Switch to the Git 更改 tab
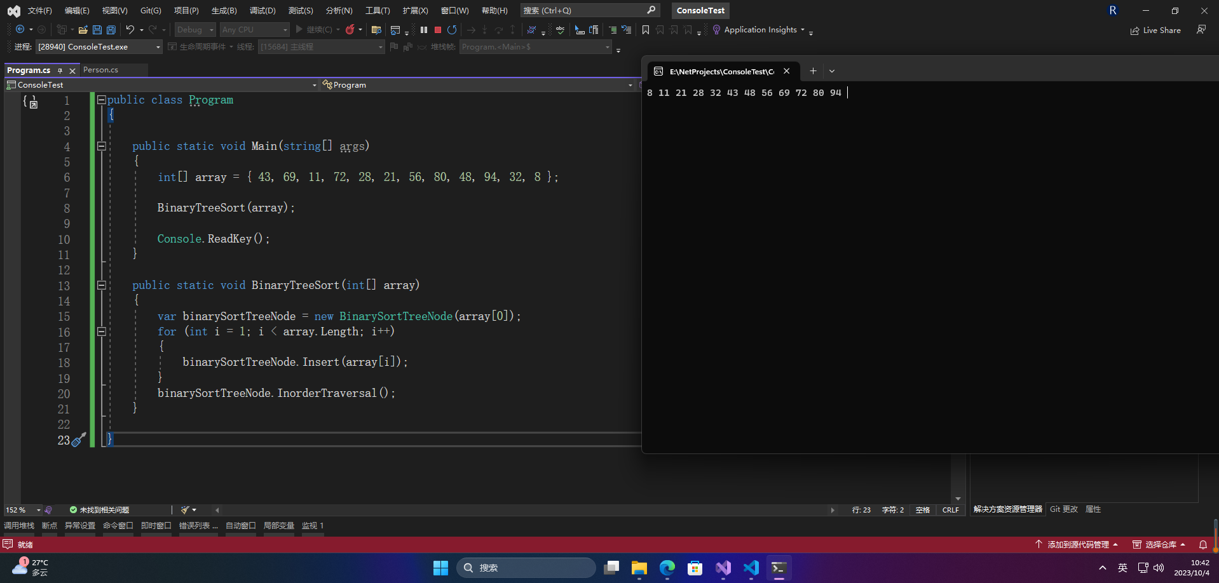 (1063, 509)
